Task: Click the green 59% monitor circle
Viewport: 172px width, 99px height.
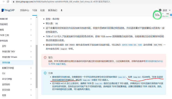Action: 157,15
